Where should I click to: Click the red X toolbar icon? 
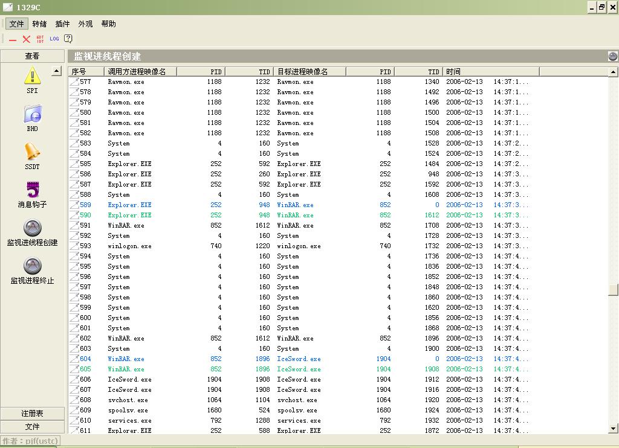coord(26,39)
